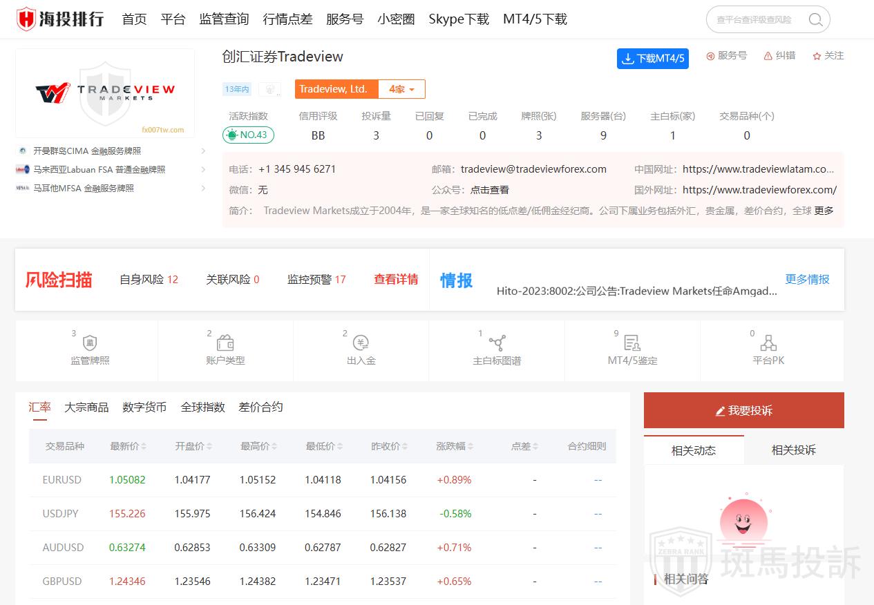Open the 平台PK comparison icon

[768, 343]
